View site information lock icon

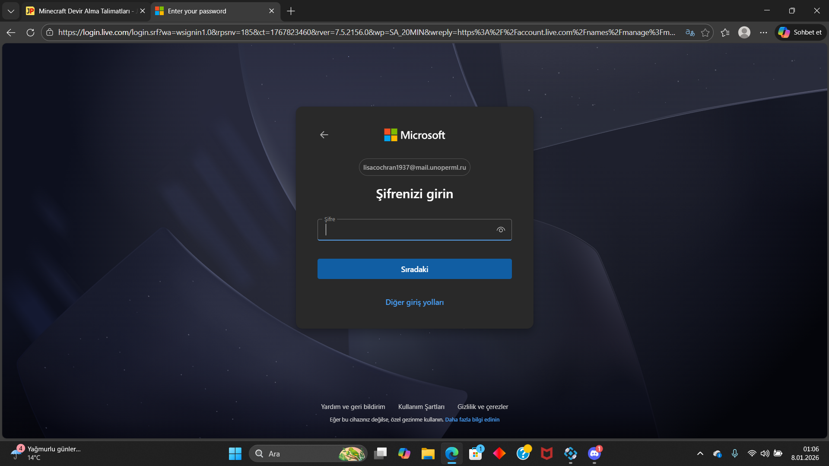click(x=50, y=32)
